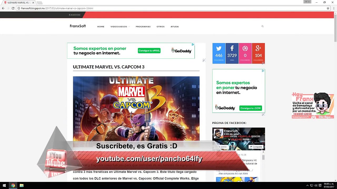The width and height of the screenshot is (337, 189).
Task: Click the Simpsons post thumbnail in Facebook feed
Action: pyautogui.click(x=237, y=180)
